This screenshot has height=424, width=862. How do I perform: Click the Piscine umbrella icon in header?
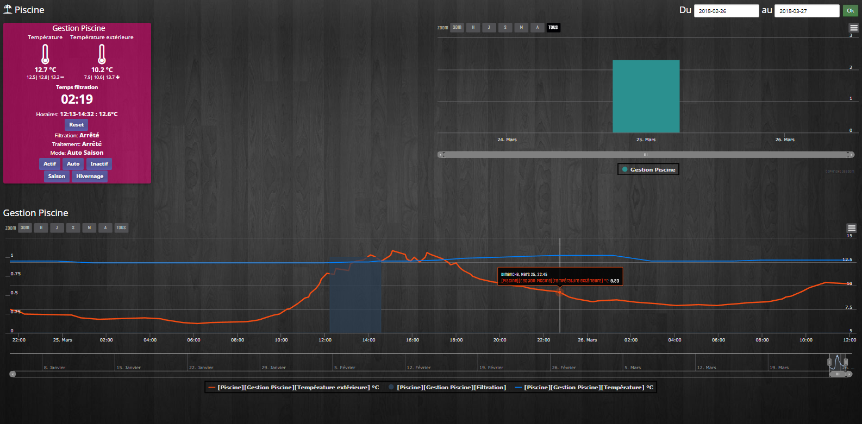[8, 9]
